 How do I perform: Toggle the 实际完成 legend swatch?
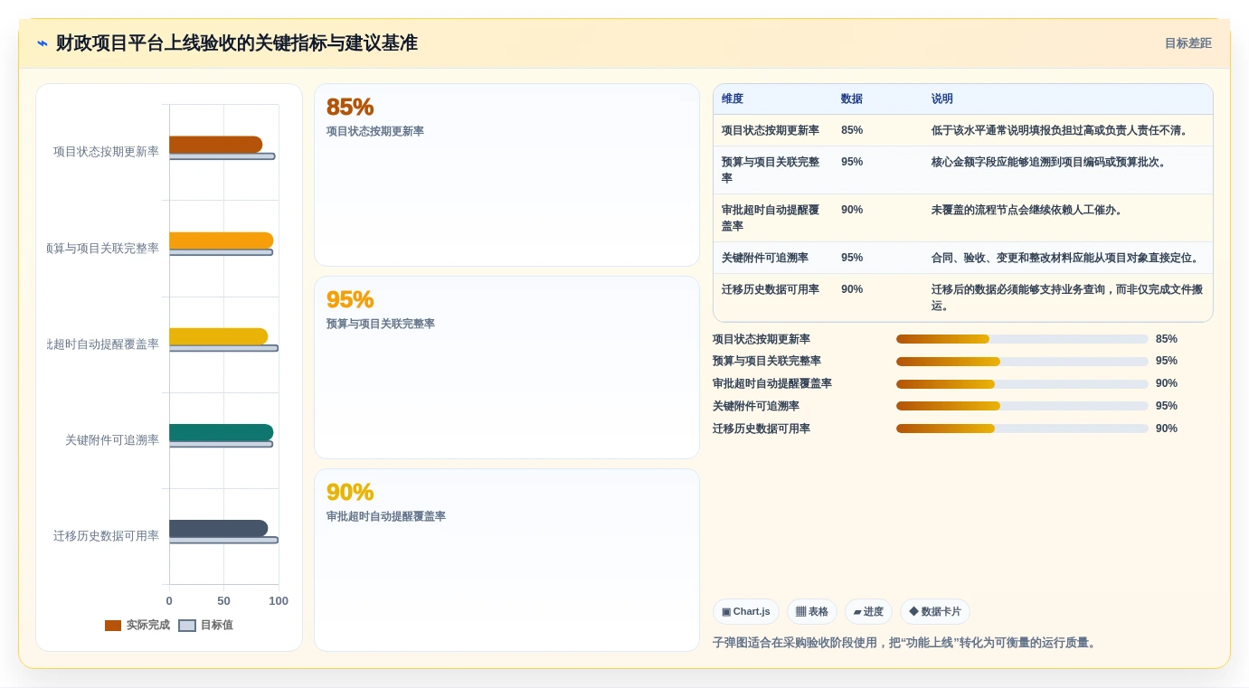(113, 626)
